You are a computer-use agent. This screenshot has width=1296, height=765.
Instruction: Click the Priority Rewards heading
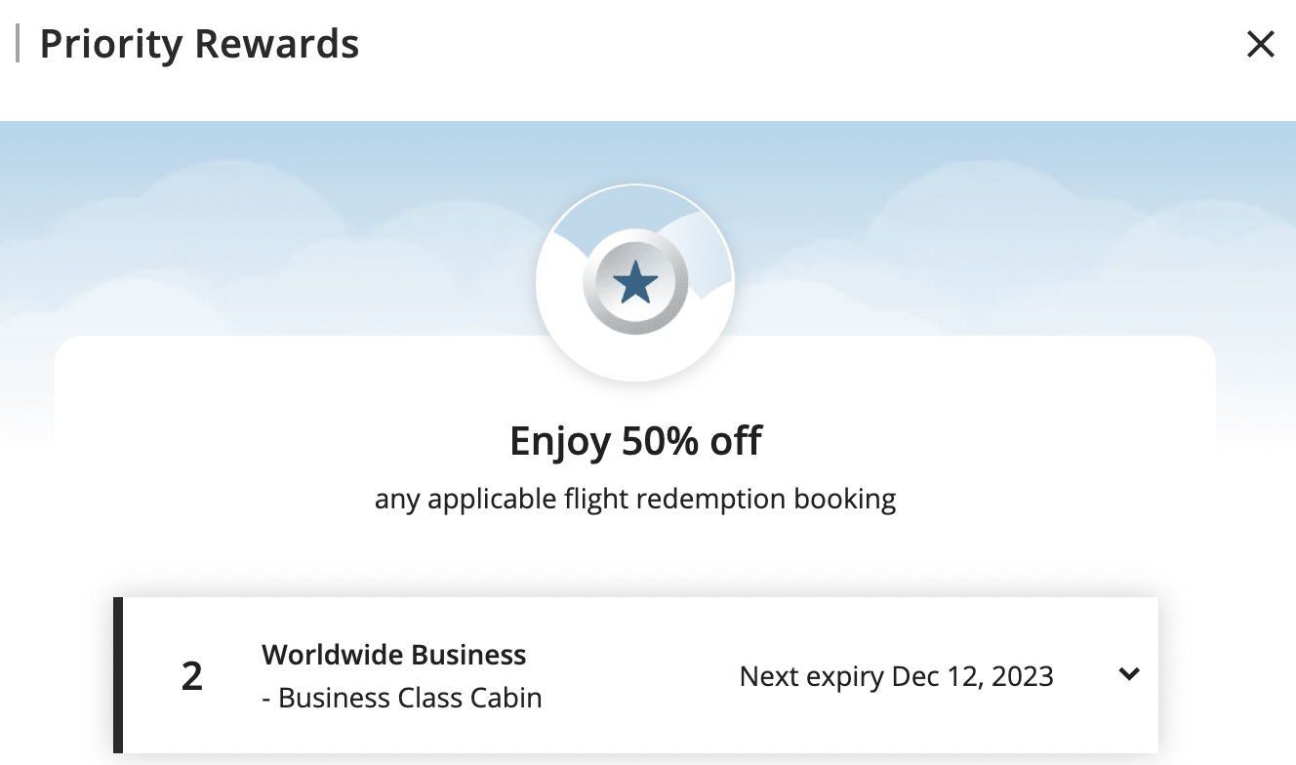pos(199,45)
